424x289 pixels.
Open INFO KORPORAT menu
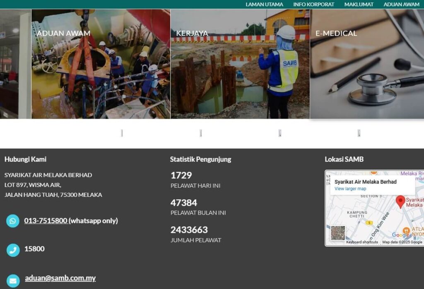click(x=314, y=4)
